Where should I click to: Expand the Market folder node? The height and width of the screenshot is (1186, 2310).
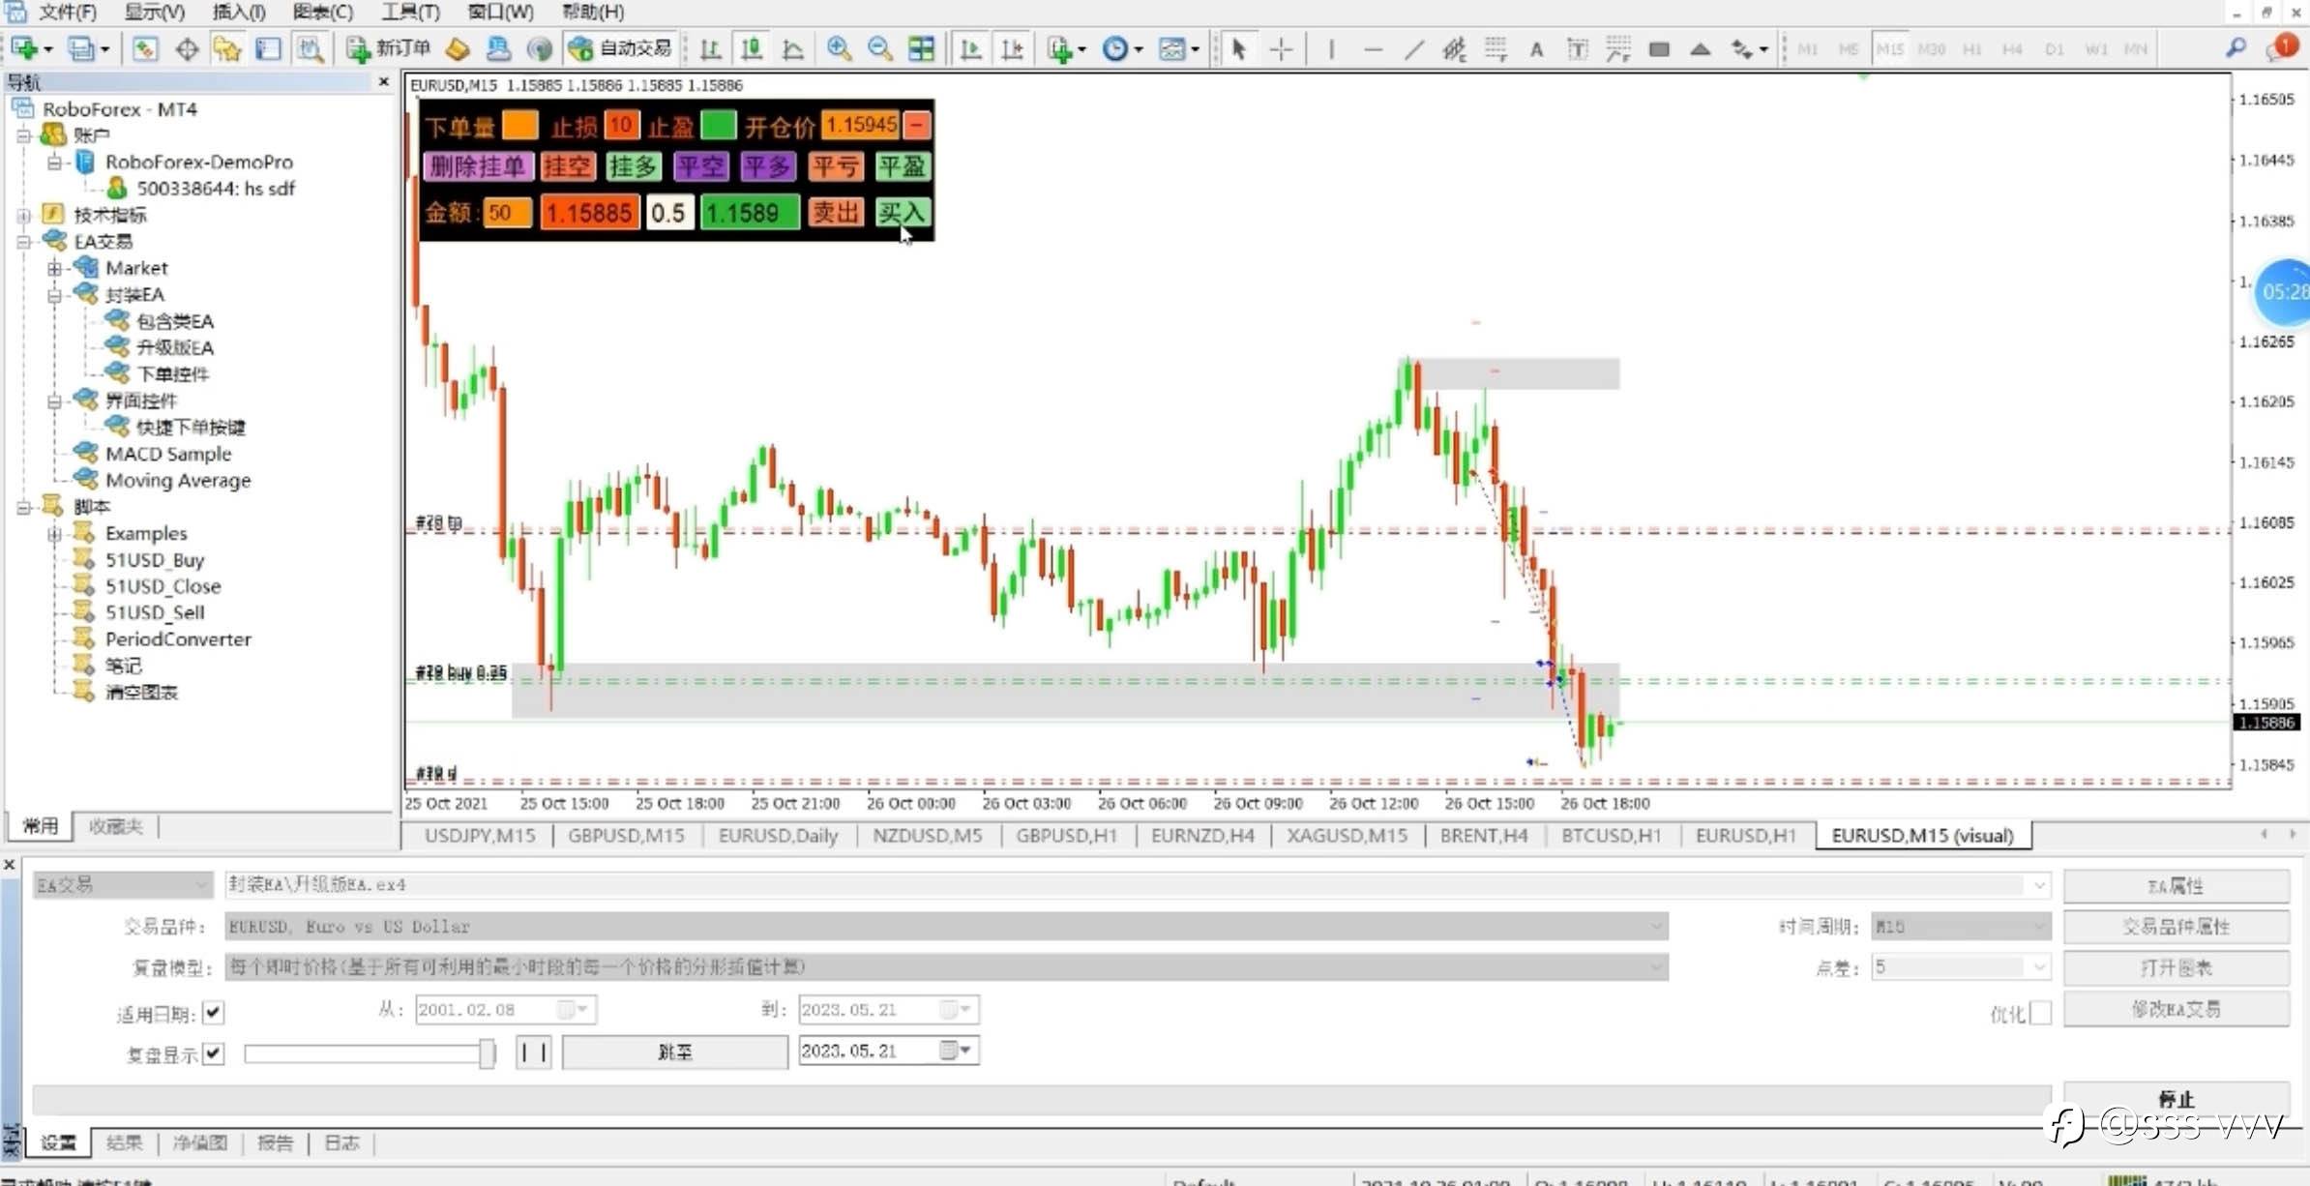[55, 268]
